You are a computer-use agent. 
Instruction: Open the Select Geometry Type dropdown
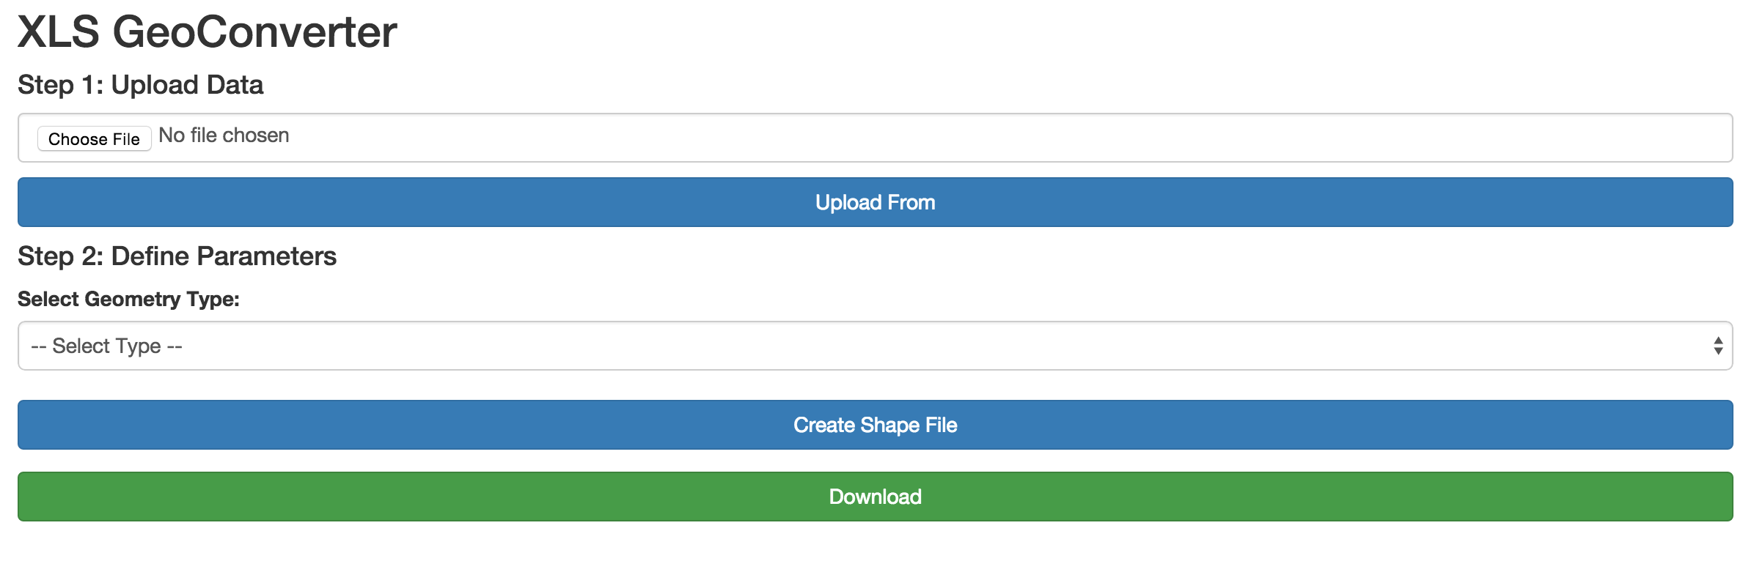875,346
